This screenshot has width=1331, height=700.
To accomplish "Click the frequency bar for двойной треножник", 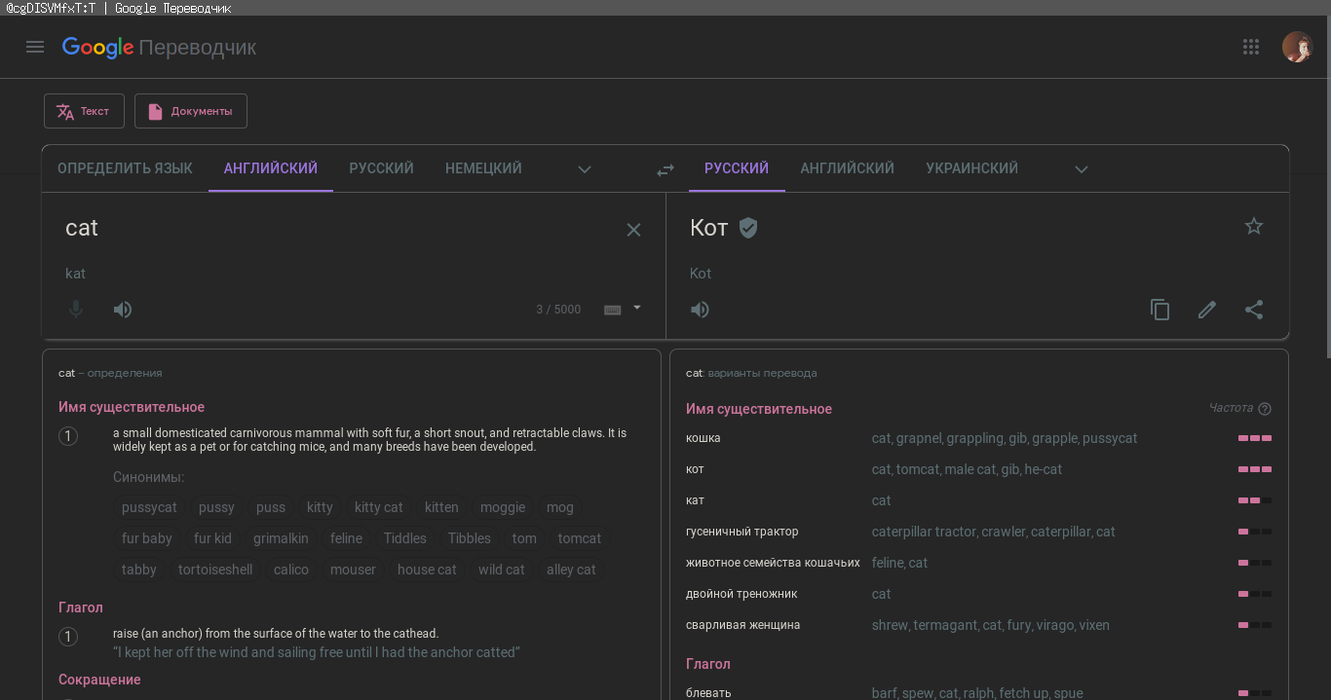I will tap(1255, 594).
